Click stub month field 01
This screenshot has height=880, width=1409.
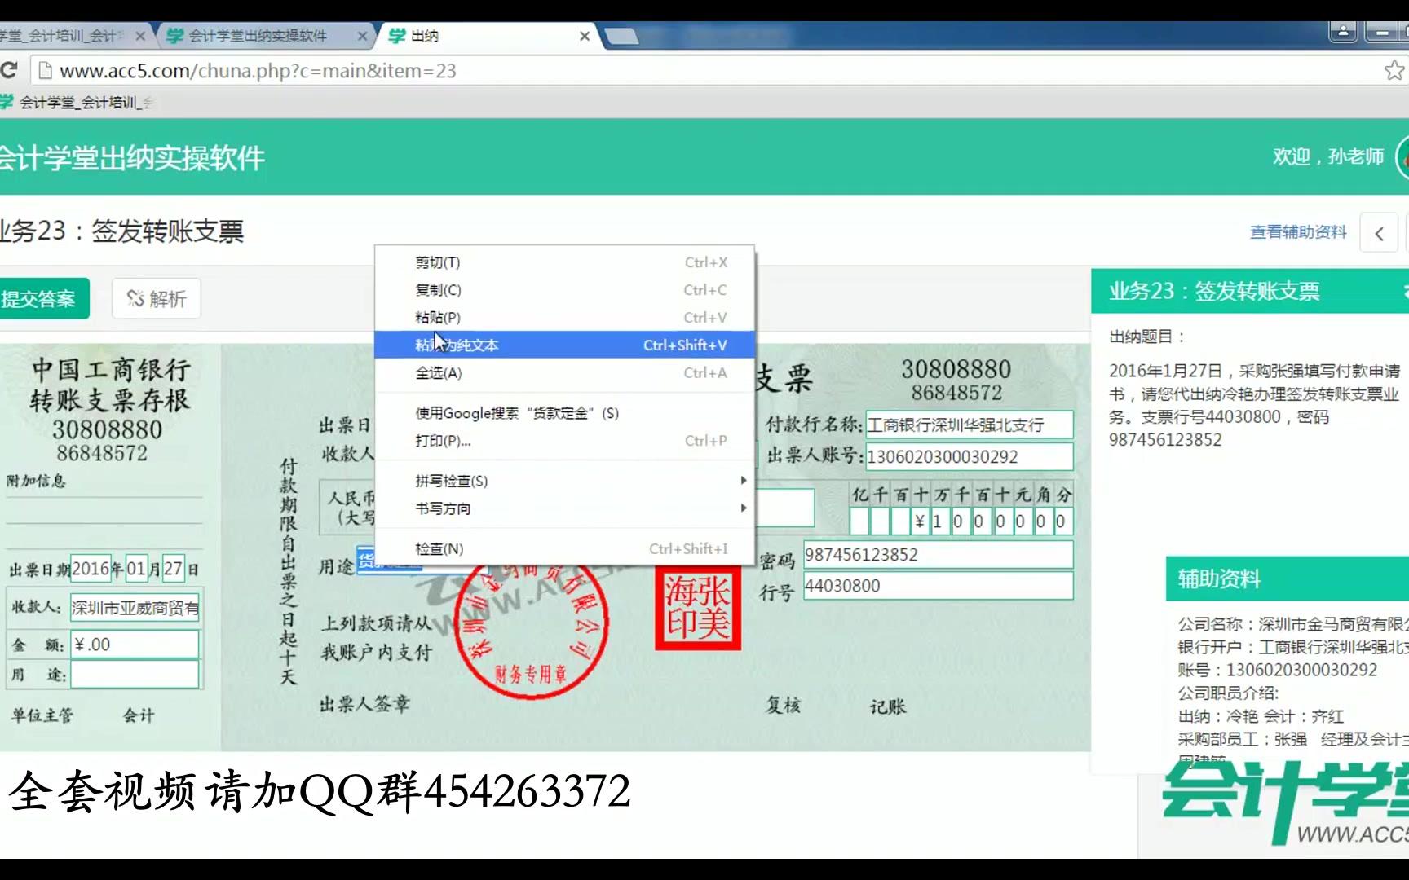coord(136,569)
